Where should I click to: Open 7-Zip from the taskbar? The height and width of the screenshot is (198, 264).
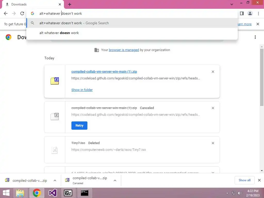click(68, 193)
